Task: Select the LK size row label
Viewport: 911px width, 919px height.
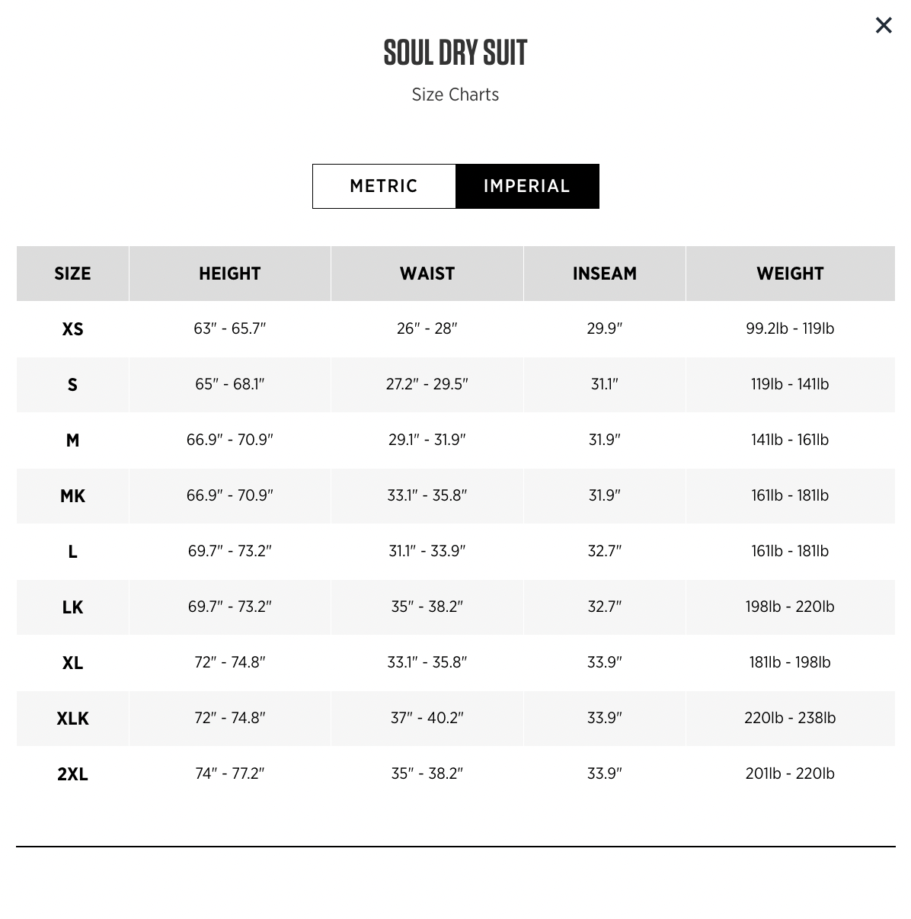Action: [x=72, y=607]
